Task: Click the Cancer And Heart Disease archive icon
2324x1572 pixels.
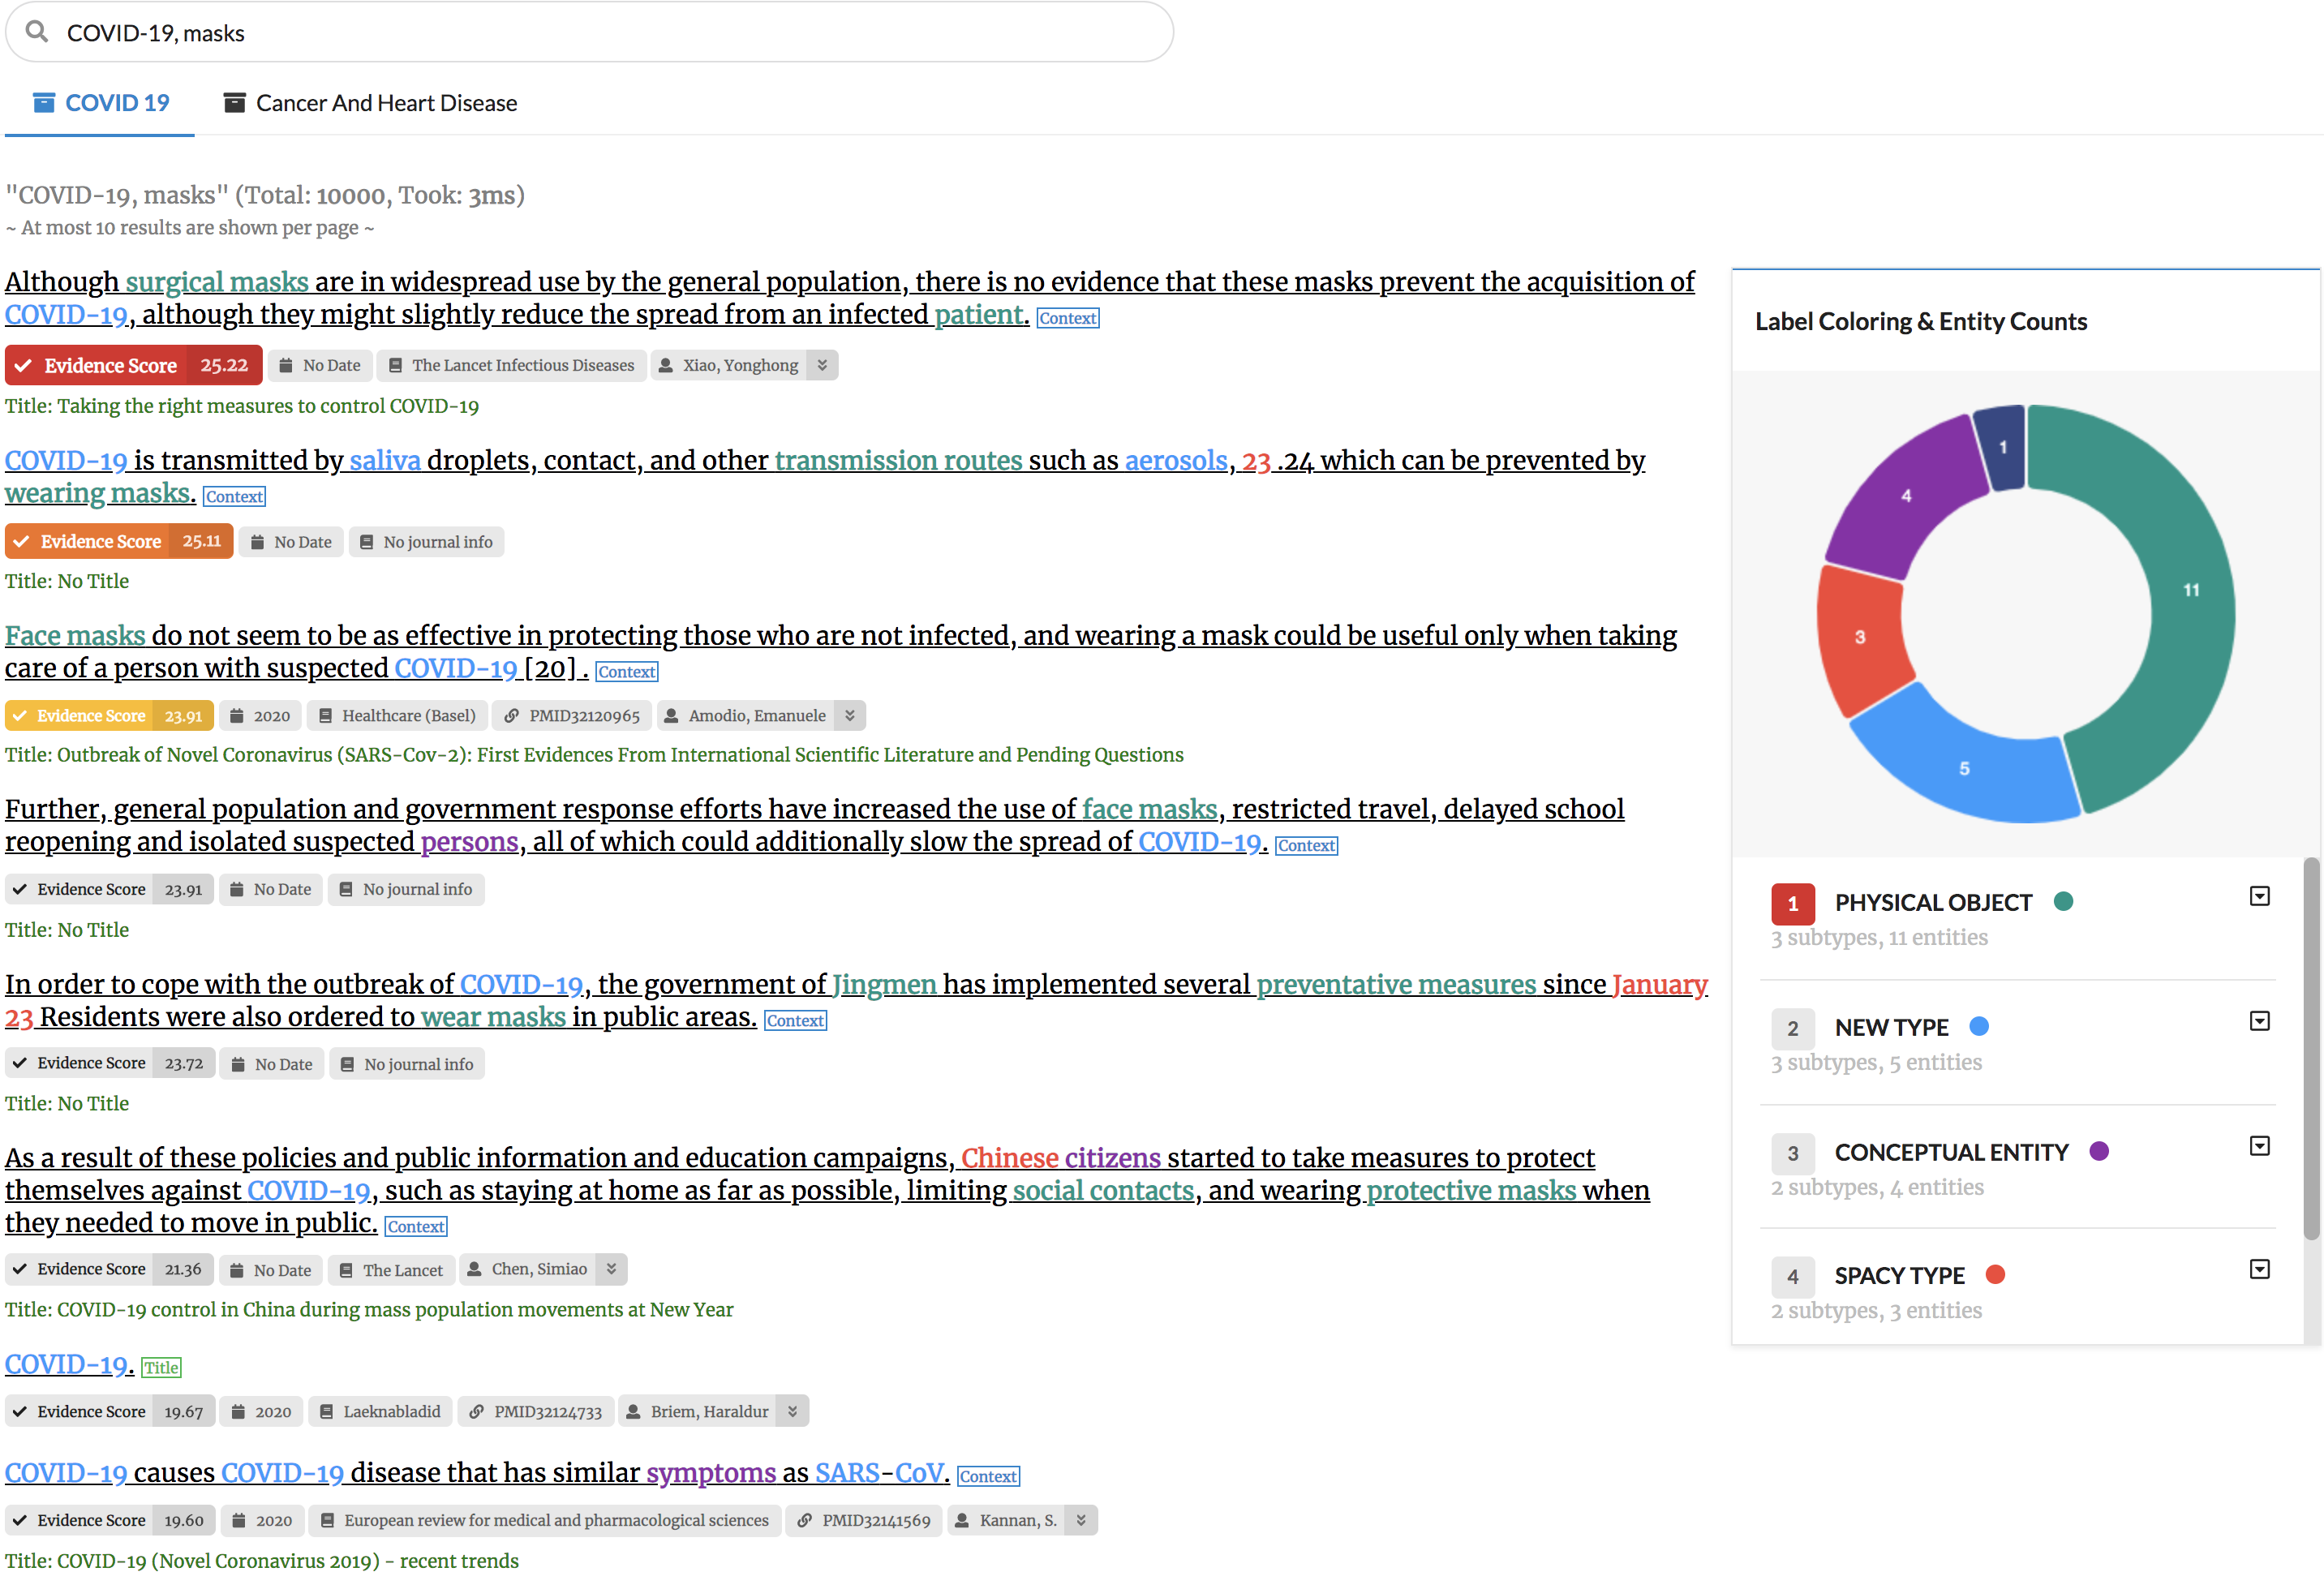Action: click(x=234, y=103)
